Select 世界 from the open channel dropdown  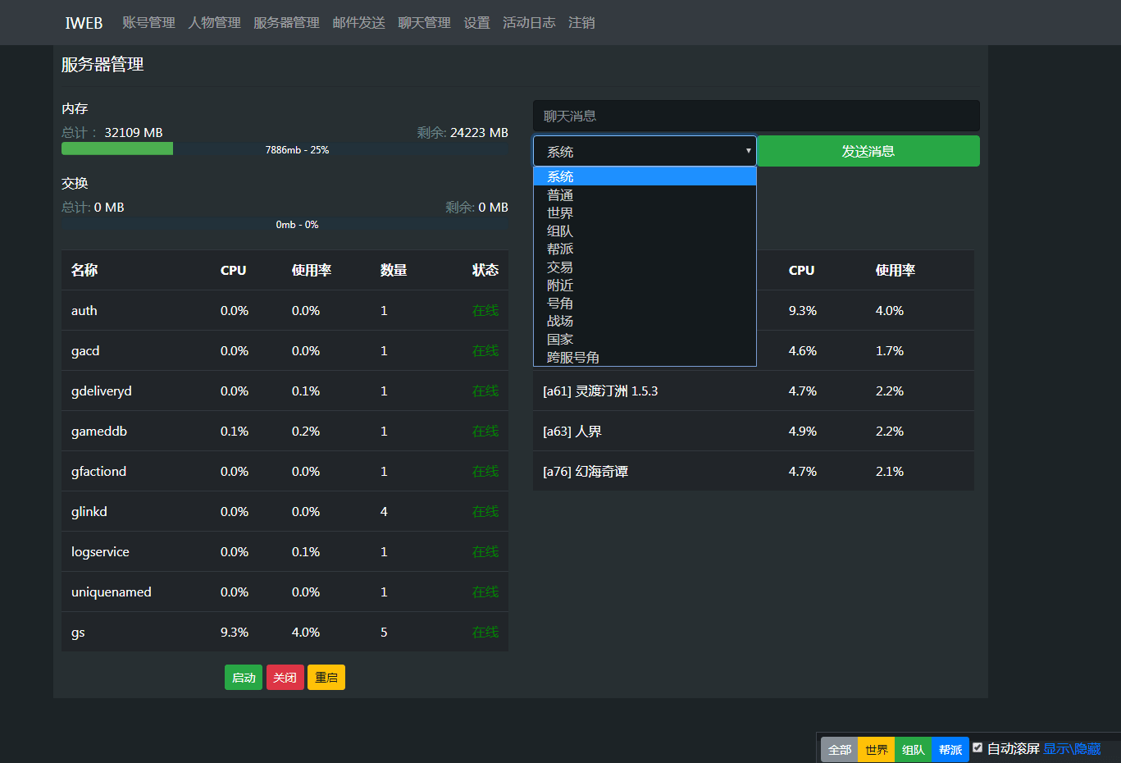[x=560, y=212]
